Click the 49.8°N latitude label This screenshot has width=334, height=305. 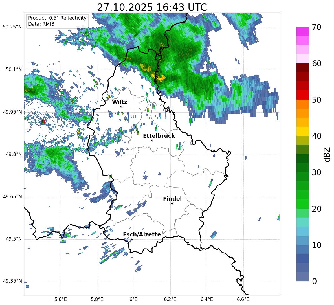tap(14, 154)
